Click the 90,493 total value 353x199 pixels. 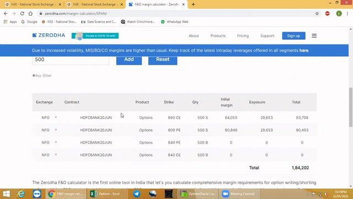click(x=302, y=130)
